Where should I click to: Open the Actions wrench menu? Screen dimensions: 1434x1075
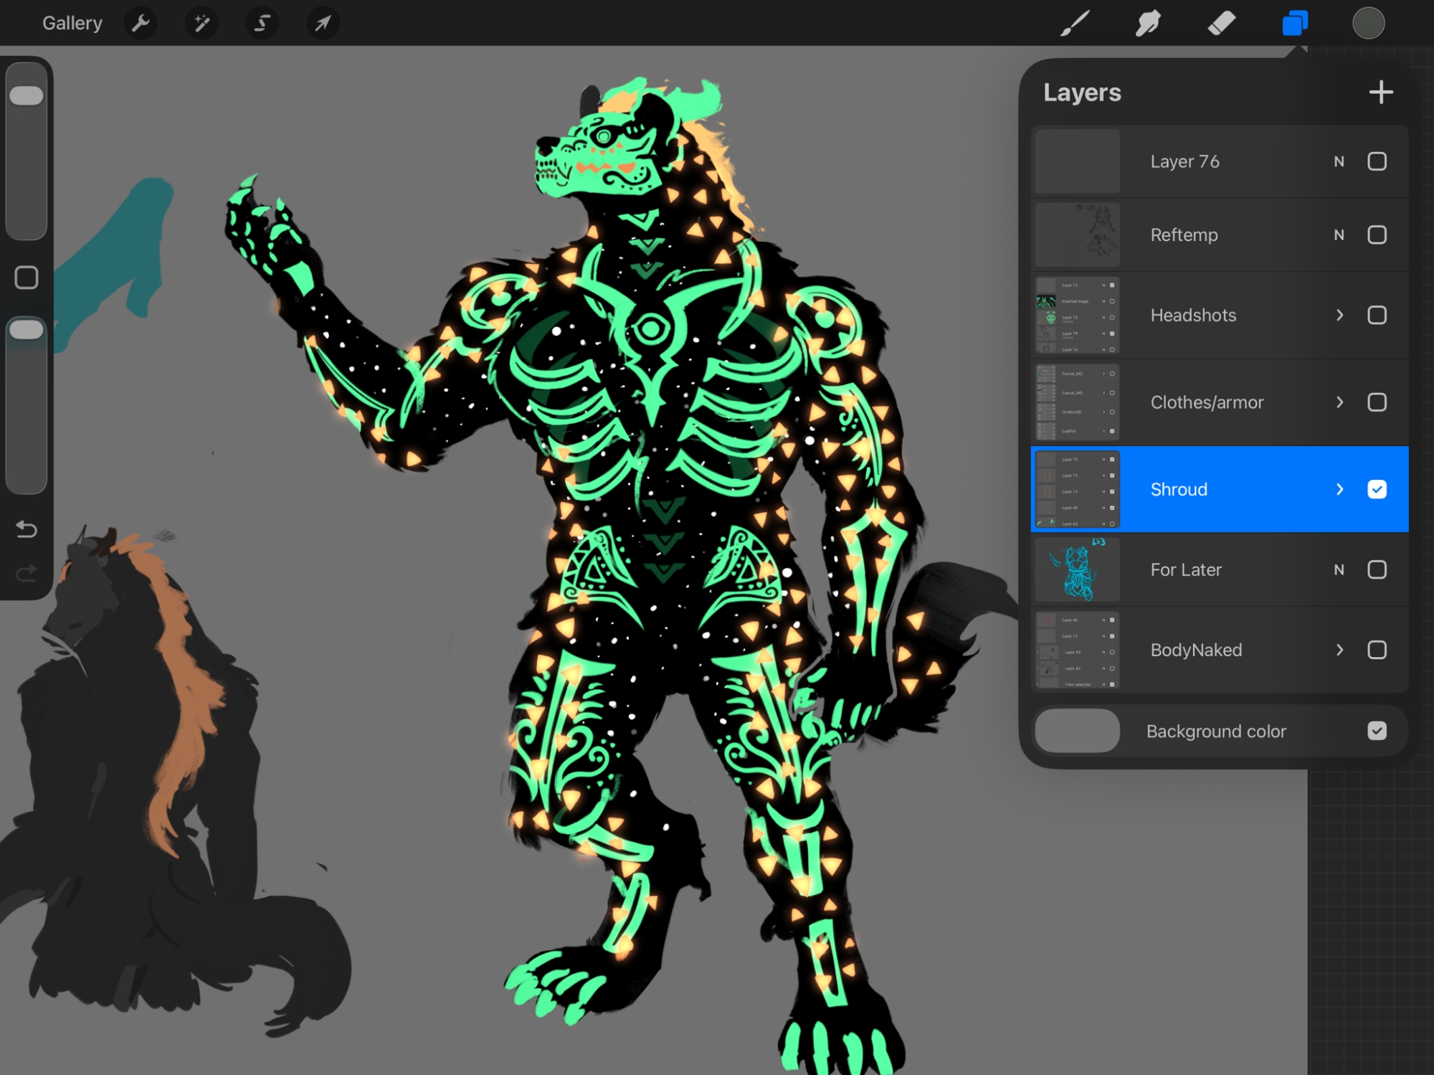coord(141,23)
